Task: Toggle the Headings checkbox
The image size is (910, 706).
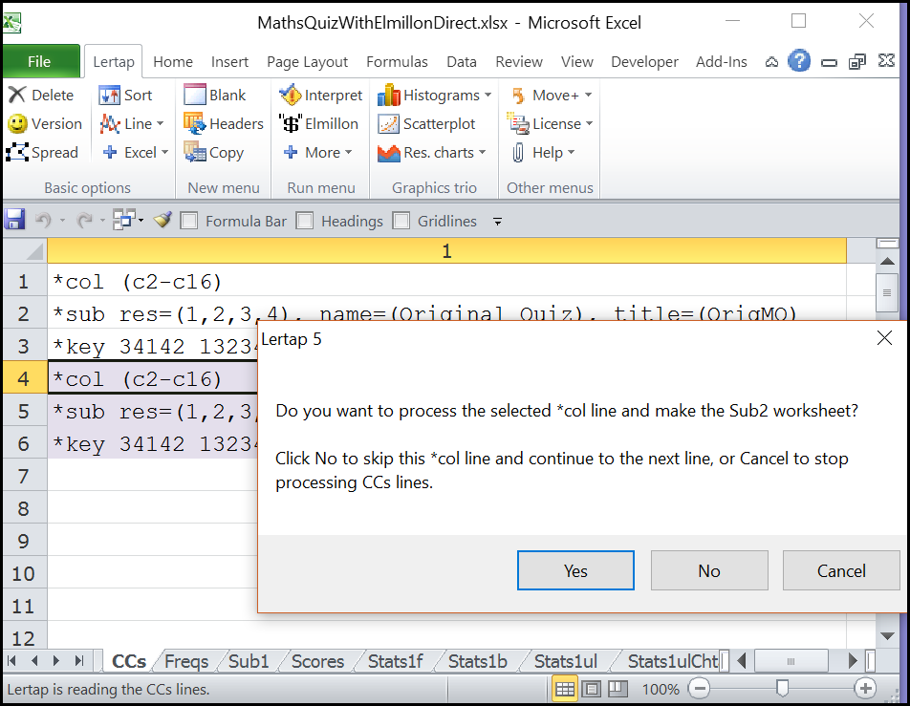Action: coord(305,221)
